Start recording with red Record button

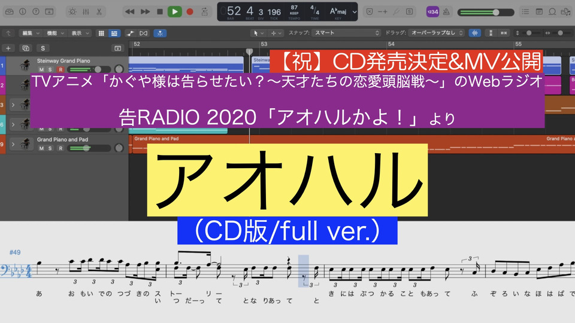190,12
